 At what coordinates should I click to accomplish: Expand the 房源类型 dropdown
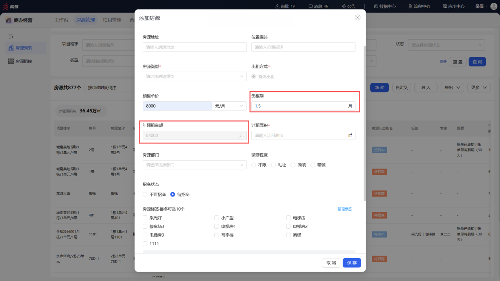pos(195,77)
